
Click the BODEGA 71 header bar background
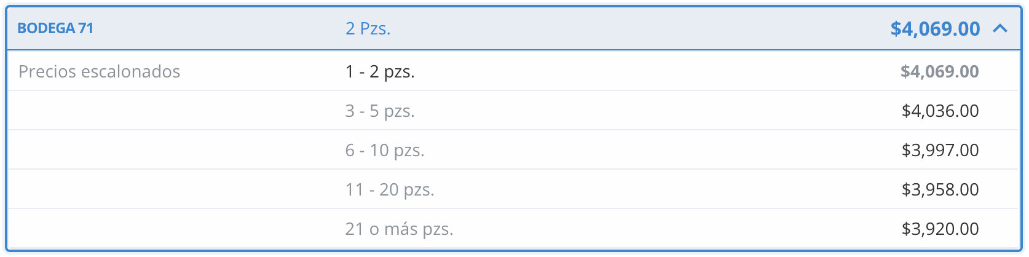615,28
